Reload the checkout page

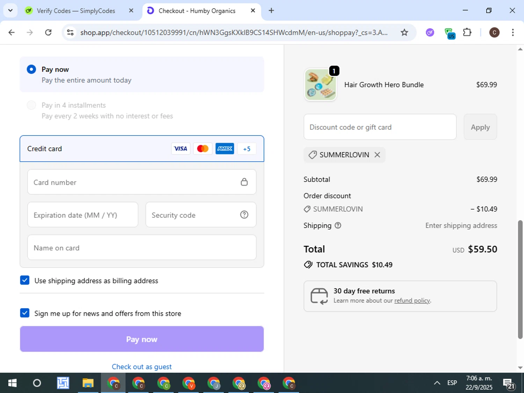tap(48, 32)
